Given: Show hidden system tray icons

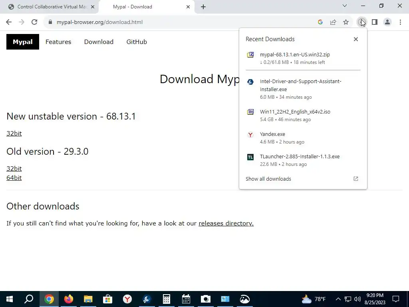Looking at the screenshot, I should 338,299.
